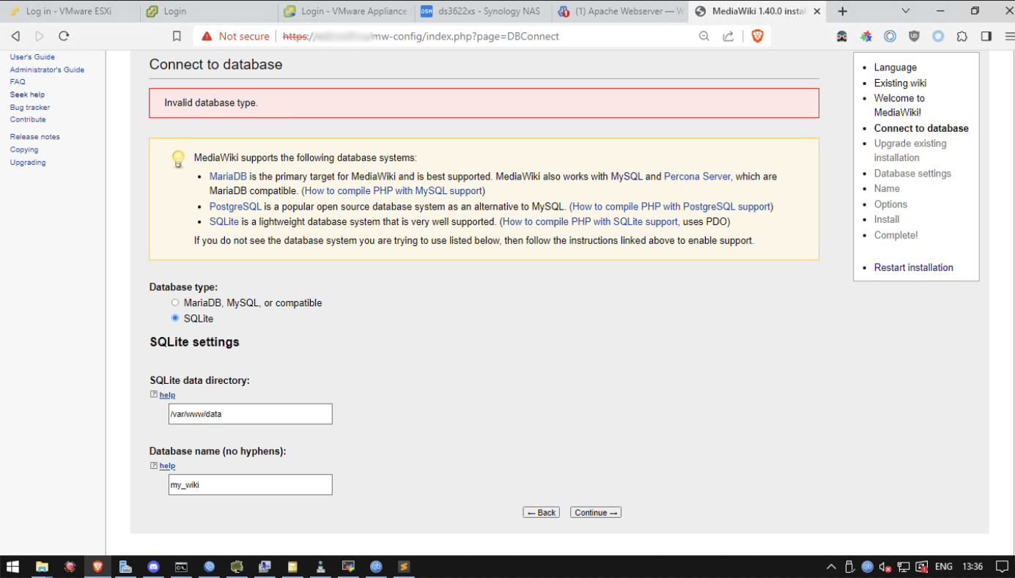Open Brave Shields lion icon
The height and width of the screenshot is (578, 1015).
[x=758, y=36]
